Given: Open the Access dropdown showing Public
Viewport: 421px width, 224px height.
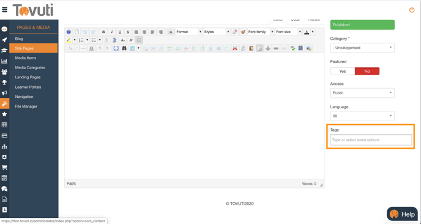Looking at the screenshot, I should (362, 93).
